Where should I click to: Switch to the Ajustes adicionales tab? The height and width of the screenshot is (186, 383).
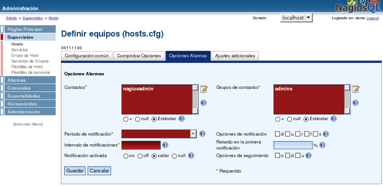[235, 56]
